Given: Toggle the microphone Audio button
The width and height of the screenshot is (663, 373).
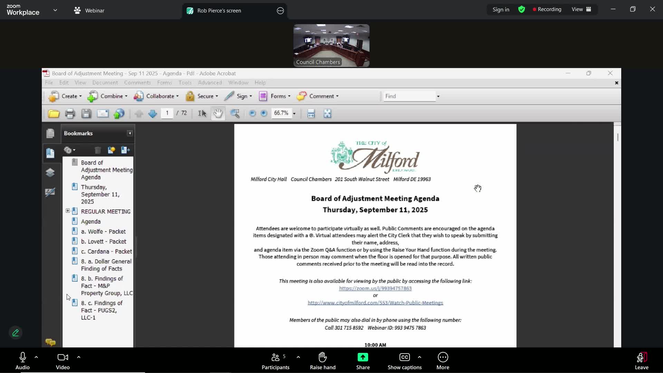Looking at the screenshot, I should tap(22, 361).
